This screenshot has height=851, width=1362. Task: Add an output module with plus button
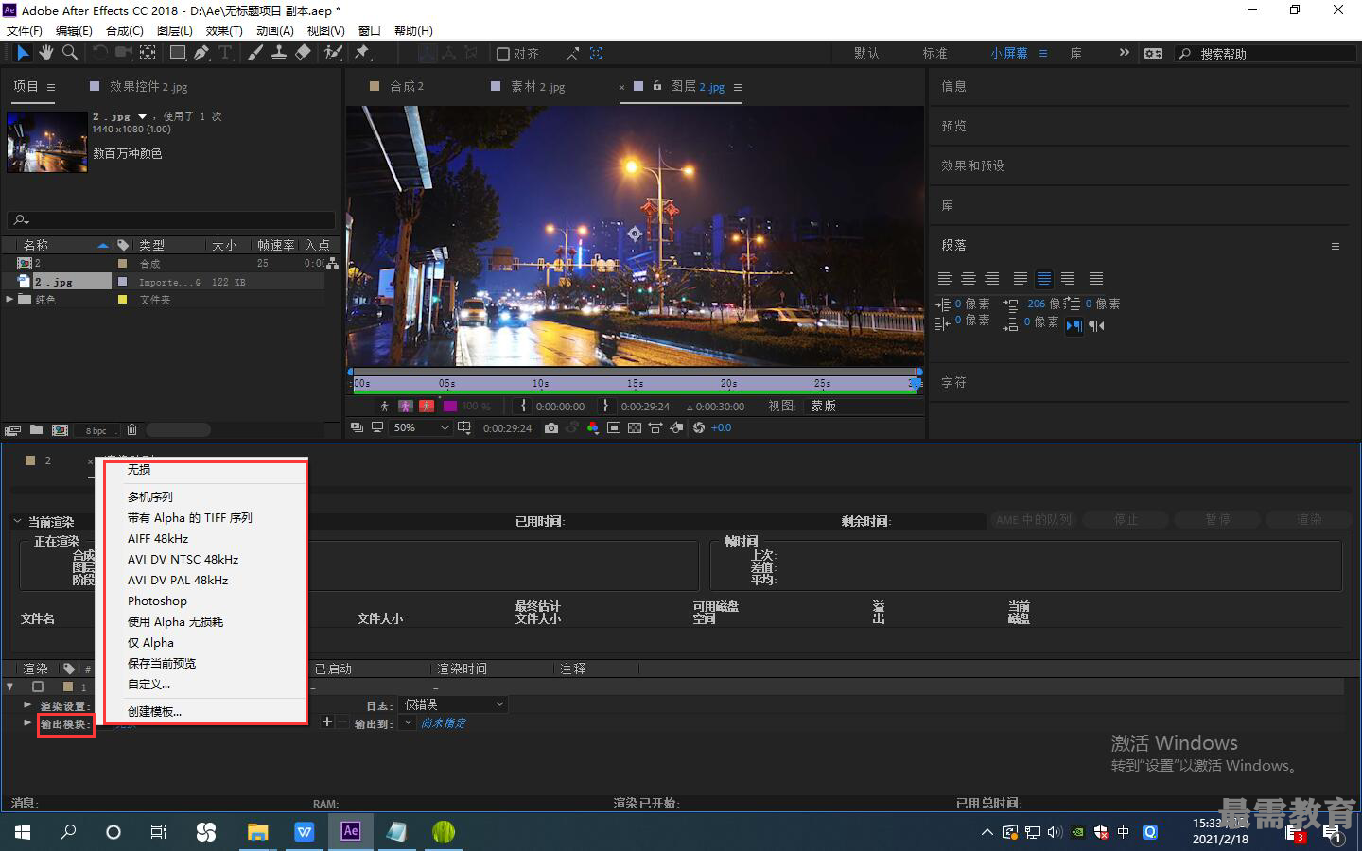coord(326,722)
